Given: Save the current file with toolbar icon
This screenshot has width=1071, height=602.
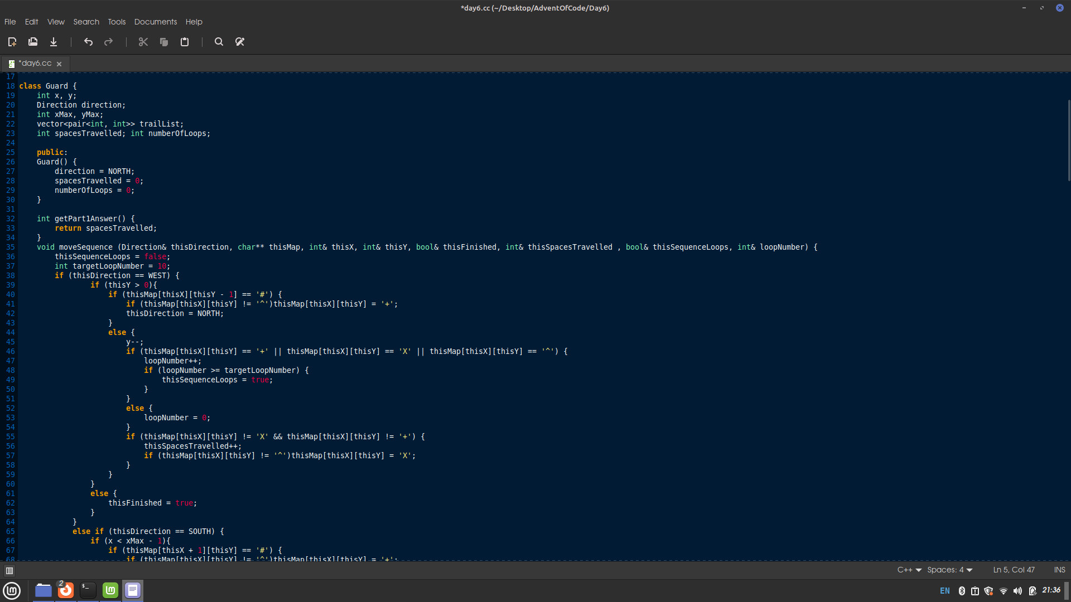Looking at the screenshot, I should (x=54, y=42).
